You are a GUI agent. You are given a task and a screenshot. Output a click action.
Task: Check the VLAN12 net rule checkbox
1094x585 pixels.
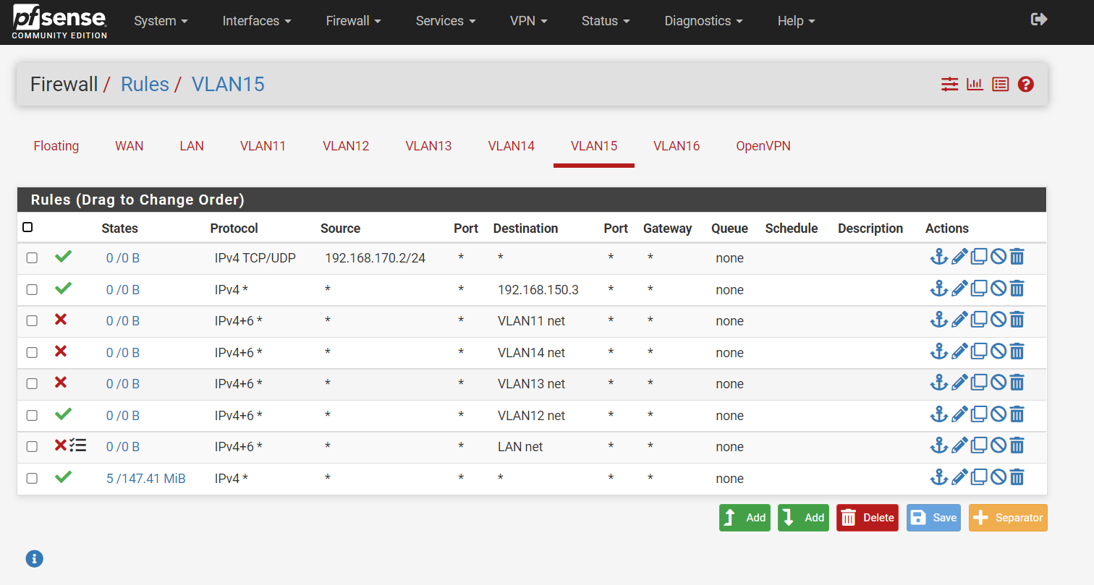click(x=32, y=415)
